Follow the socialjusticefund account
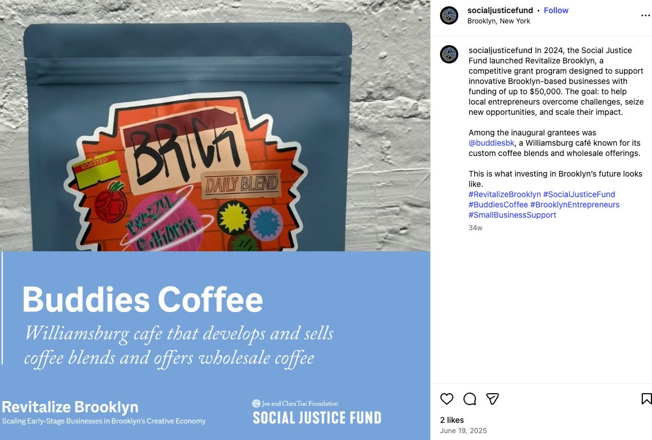Viewport: 652px width, 440px height. [556, 10]
